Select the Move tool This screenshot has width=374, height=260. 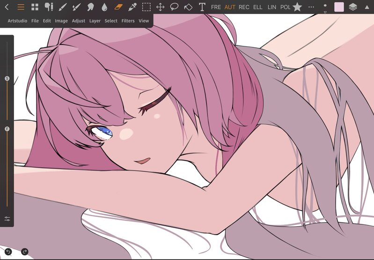(160, 7)
